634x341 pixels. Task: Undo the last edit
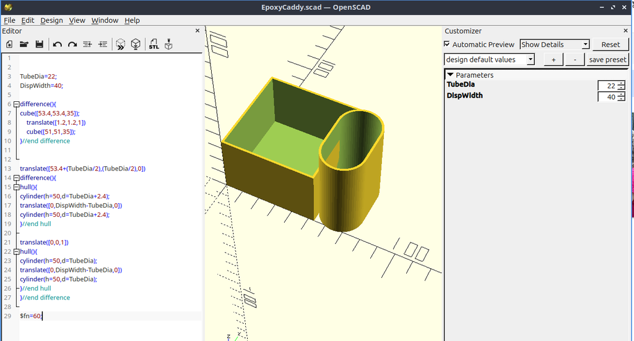[x=57, y=44]
